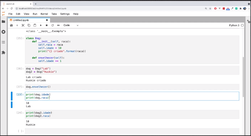This screenshot has width=251, height=136.
Task: Open the property inspector gear icon
Action: pos(248,21)
